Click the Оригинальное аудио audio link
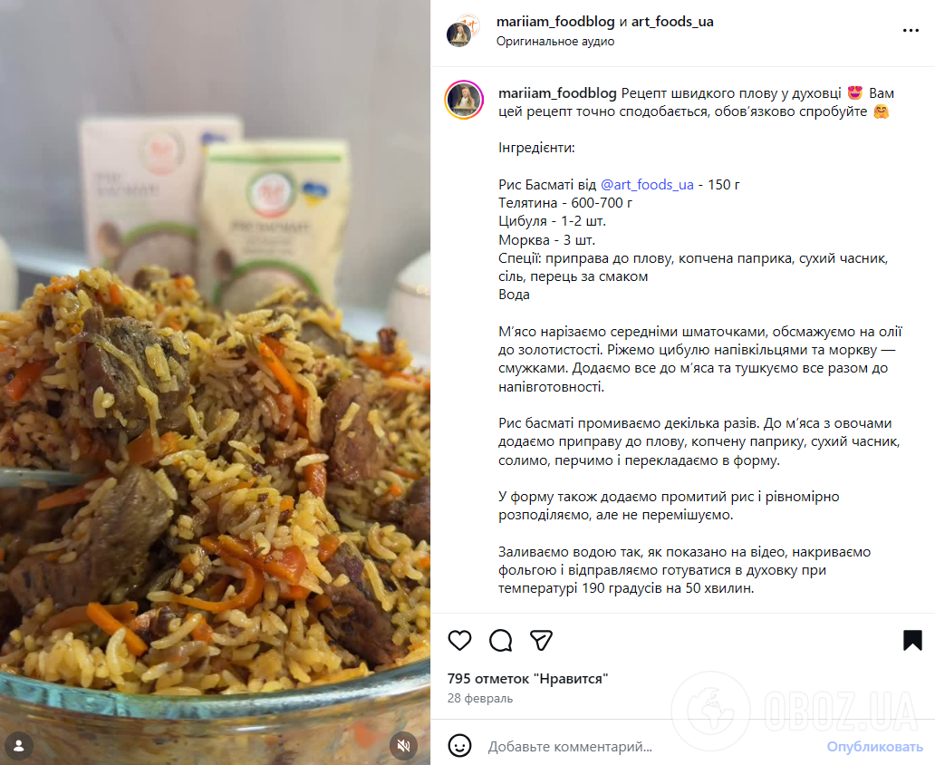 555,41
